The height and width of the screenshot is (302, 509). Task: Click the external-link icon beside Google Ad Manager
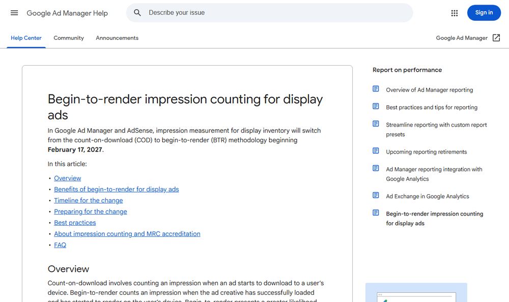[x=496, y=38]
